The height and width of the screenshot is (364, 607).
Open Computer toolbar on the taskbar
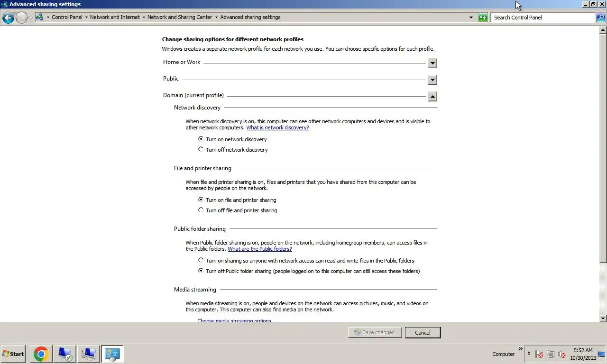click(503, 354)
